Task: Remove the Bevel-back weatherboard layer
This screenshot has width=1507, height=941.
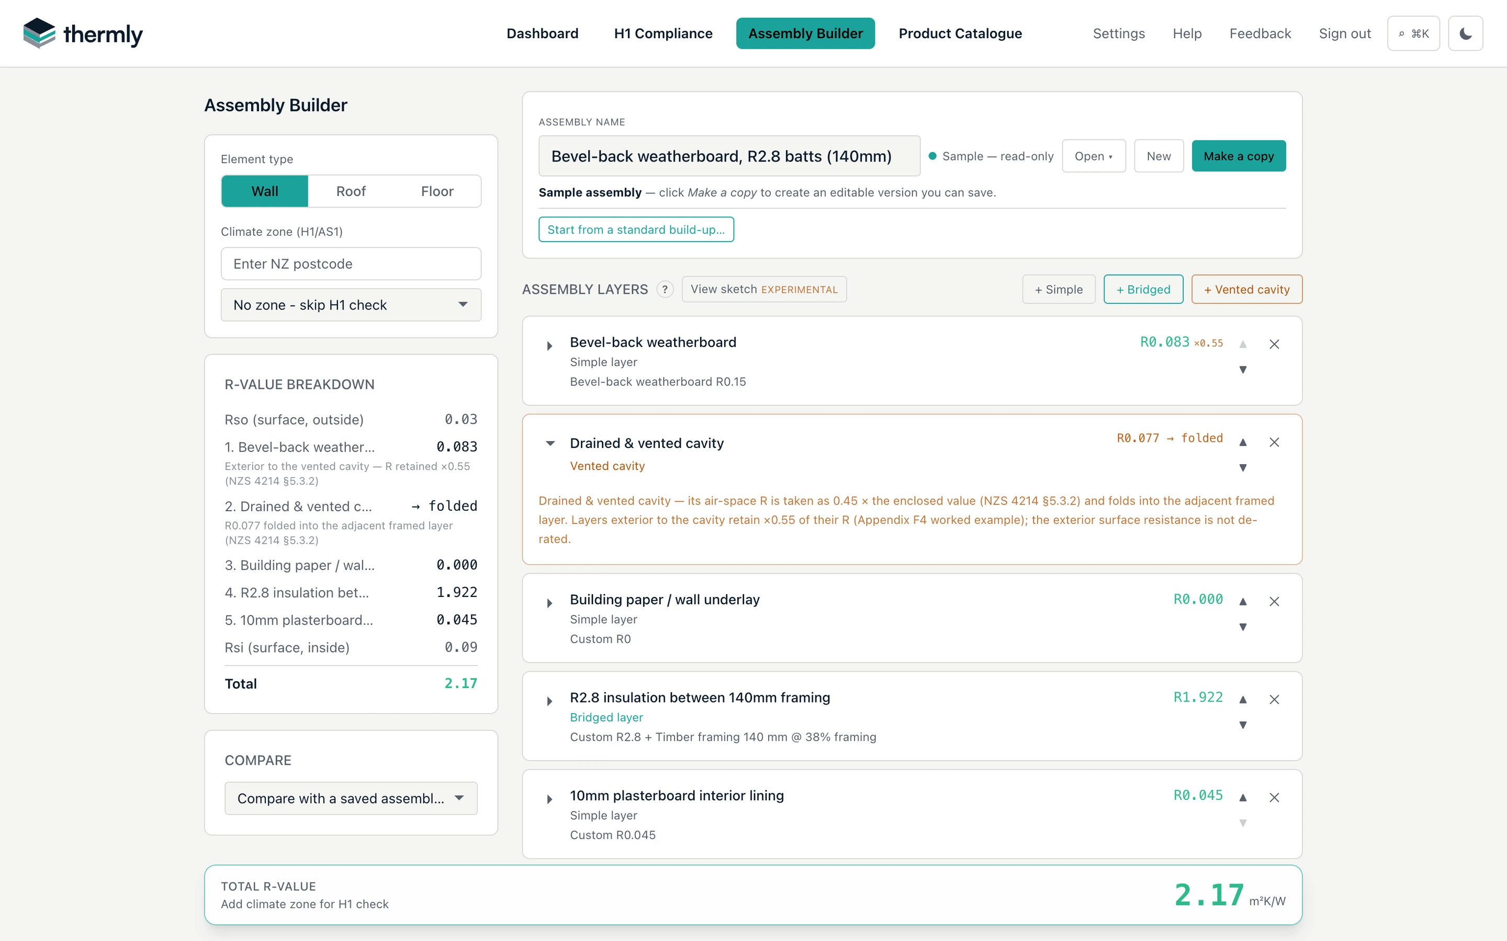Action: click(x=1274, y=344)
